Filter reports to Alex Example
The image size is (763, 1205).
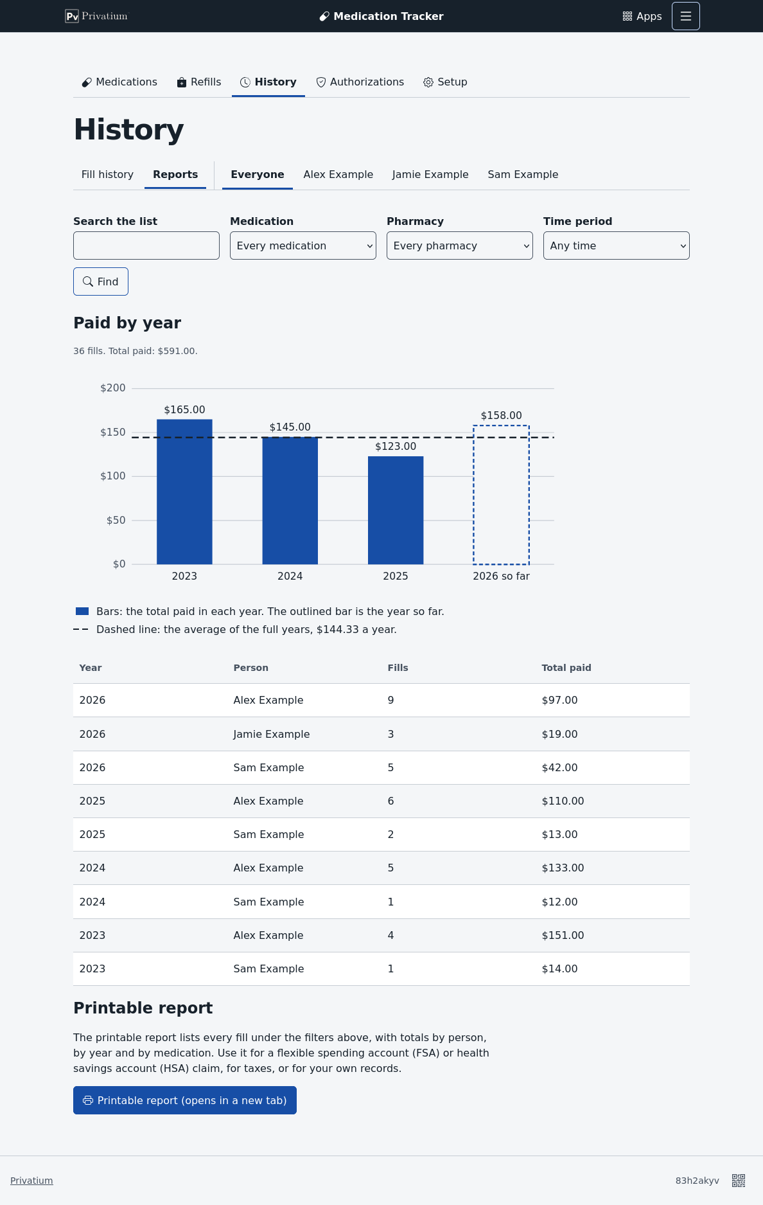click(x=338, y=175)
